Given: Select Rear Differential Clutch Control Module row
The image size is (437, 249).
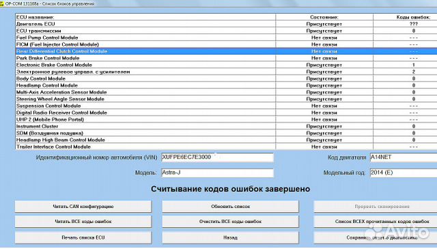Looking at the screenshot, I should (x=226, y=51).
